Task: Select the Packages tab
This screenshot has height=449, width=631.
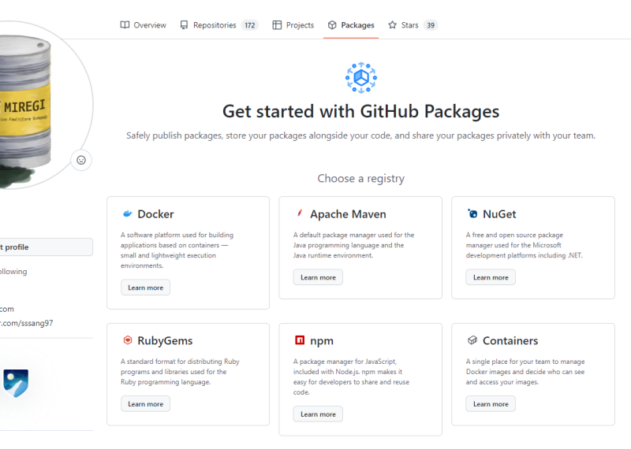Action: point(351,25)
